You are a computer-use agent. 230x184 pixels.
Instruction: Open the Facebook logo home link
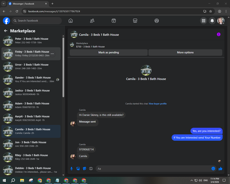[x=6, y=21]
